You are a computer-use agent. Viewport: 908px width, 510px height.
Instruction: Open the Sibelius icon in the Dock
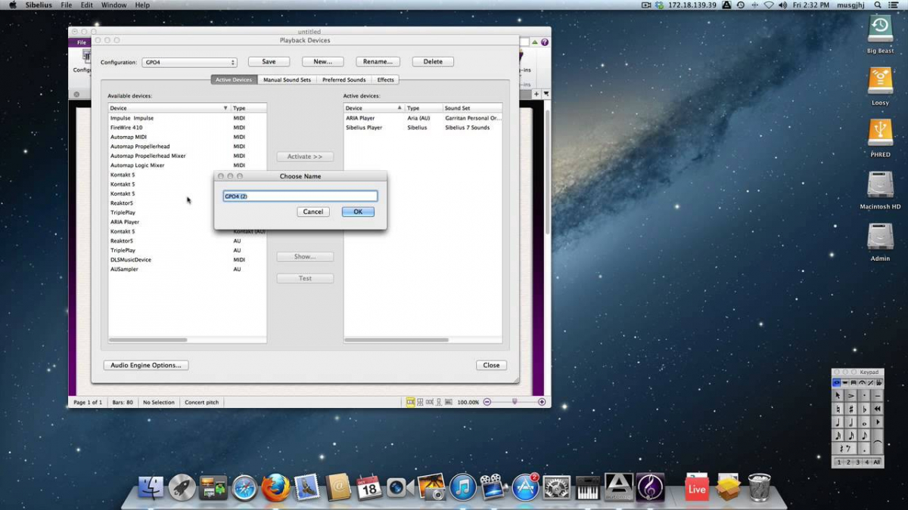pos(650,488)
